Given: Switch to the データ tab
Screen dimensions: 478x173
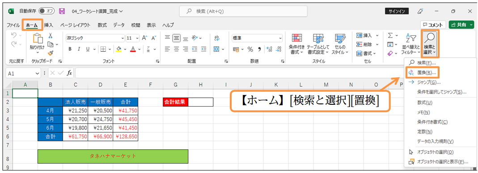Looking at the screenshot, I should point(119,25).
